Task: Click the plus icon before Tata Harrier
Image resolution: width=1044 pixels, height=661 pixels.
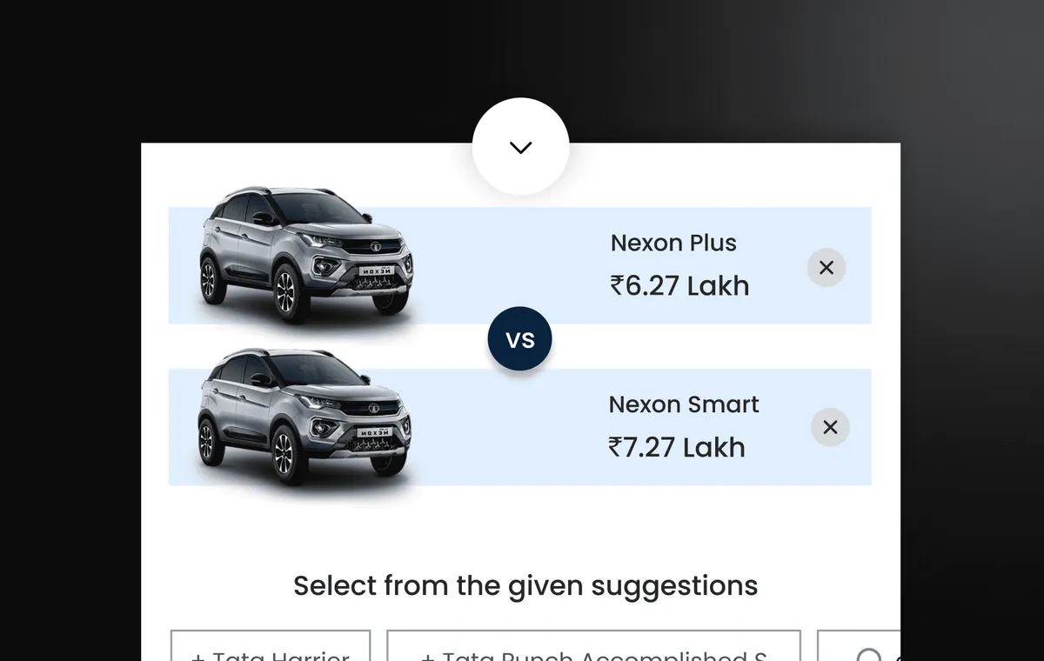Action: pos(197,657)
